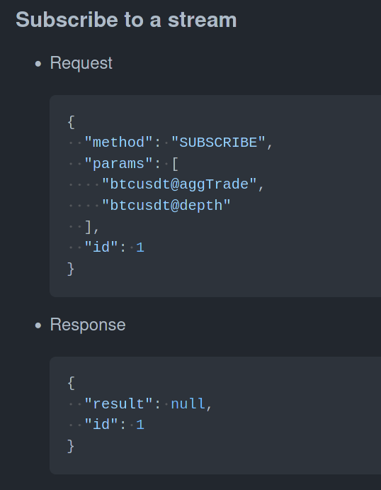
Task: Click the closing brace of response JSON
Action: point(71,446)
